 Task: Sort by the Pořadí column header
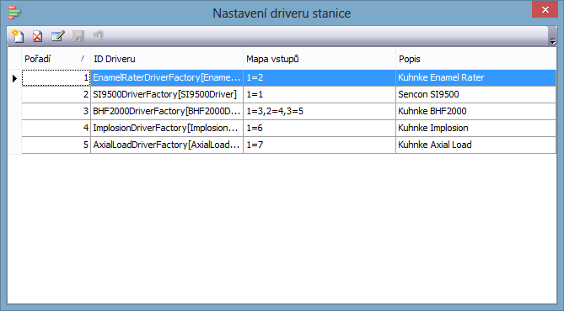(x=56, y=59)
